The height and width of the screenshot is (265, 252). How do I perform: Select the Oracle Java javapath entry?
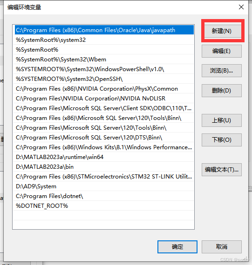pos(104,30)
